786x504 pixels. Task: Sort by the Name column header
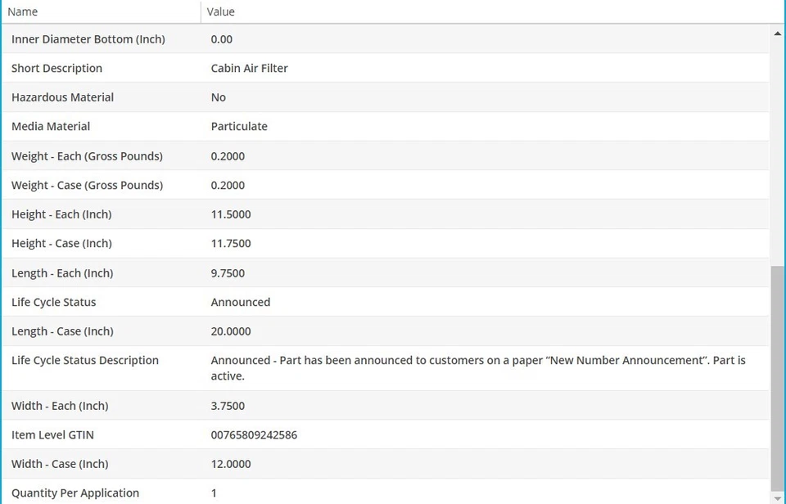click(23, 11)
